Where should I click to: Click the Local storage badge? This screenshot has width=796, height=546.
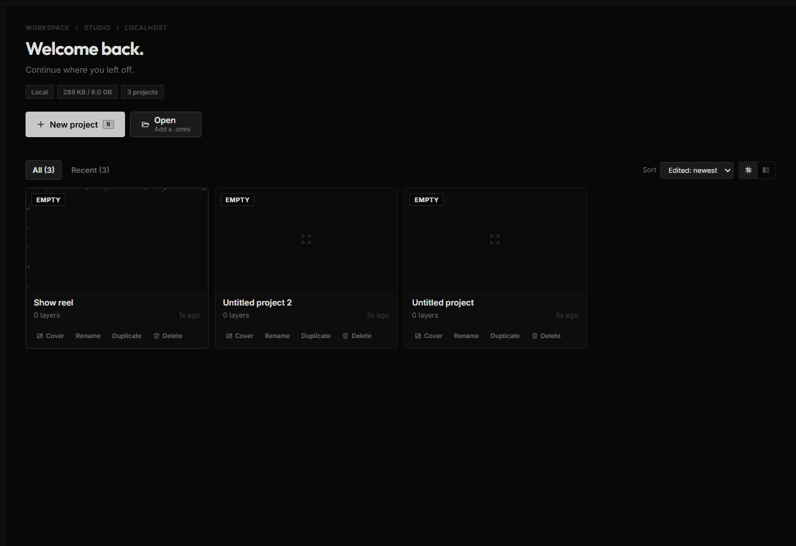40,92
